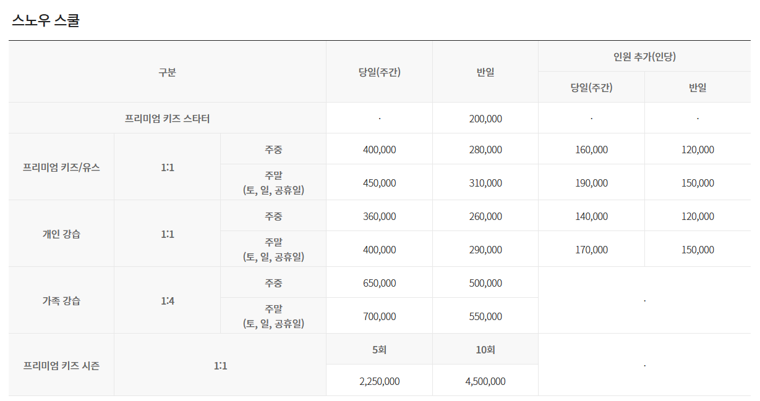
Task: Click the 700,000 weekend price for 가족 강습
Action: (x=379, y=315)
